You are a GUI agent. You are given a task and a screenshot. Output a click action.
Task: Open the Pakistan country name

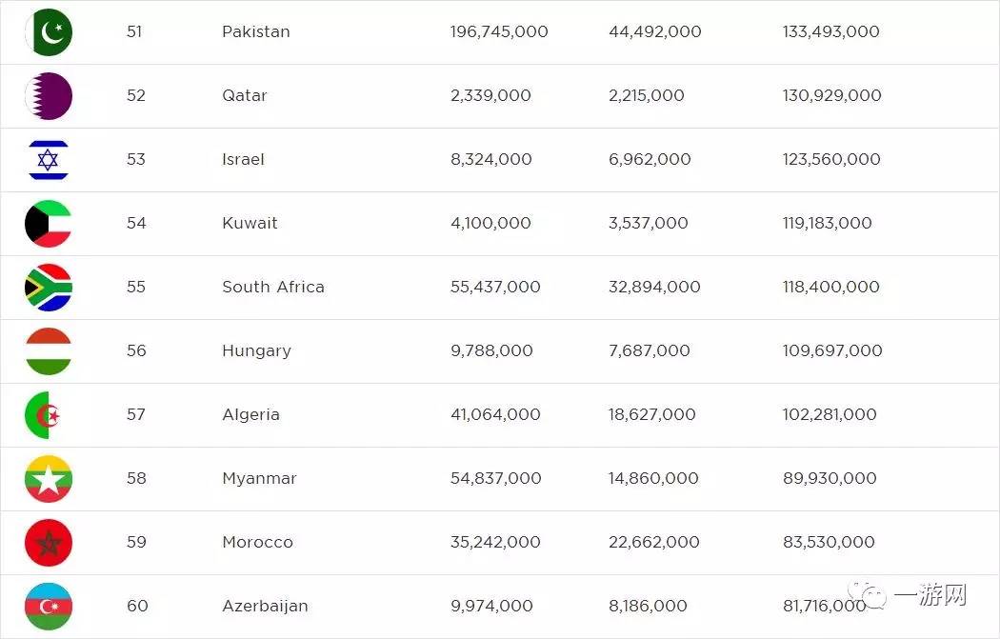point(256,31)
